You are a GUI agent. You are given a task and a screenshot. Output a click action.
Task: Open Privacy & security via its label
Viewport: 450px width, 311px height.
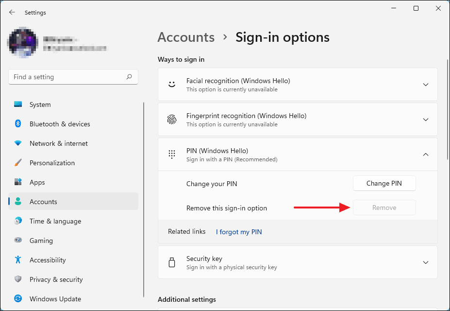tap(56, 279)
